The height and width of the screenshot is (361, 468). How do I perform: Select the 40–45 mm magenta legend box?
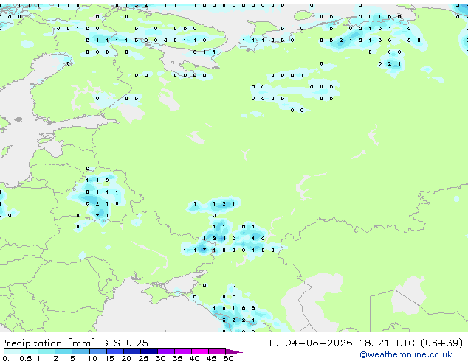[200, 351]
